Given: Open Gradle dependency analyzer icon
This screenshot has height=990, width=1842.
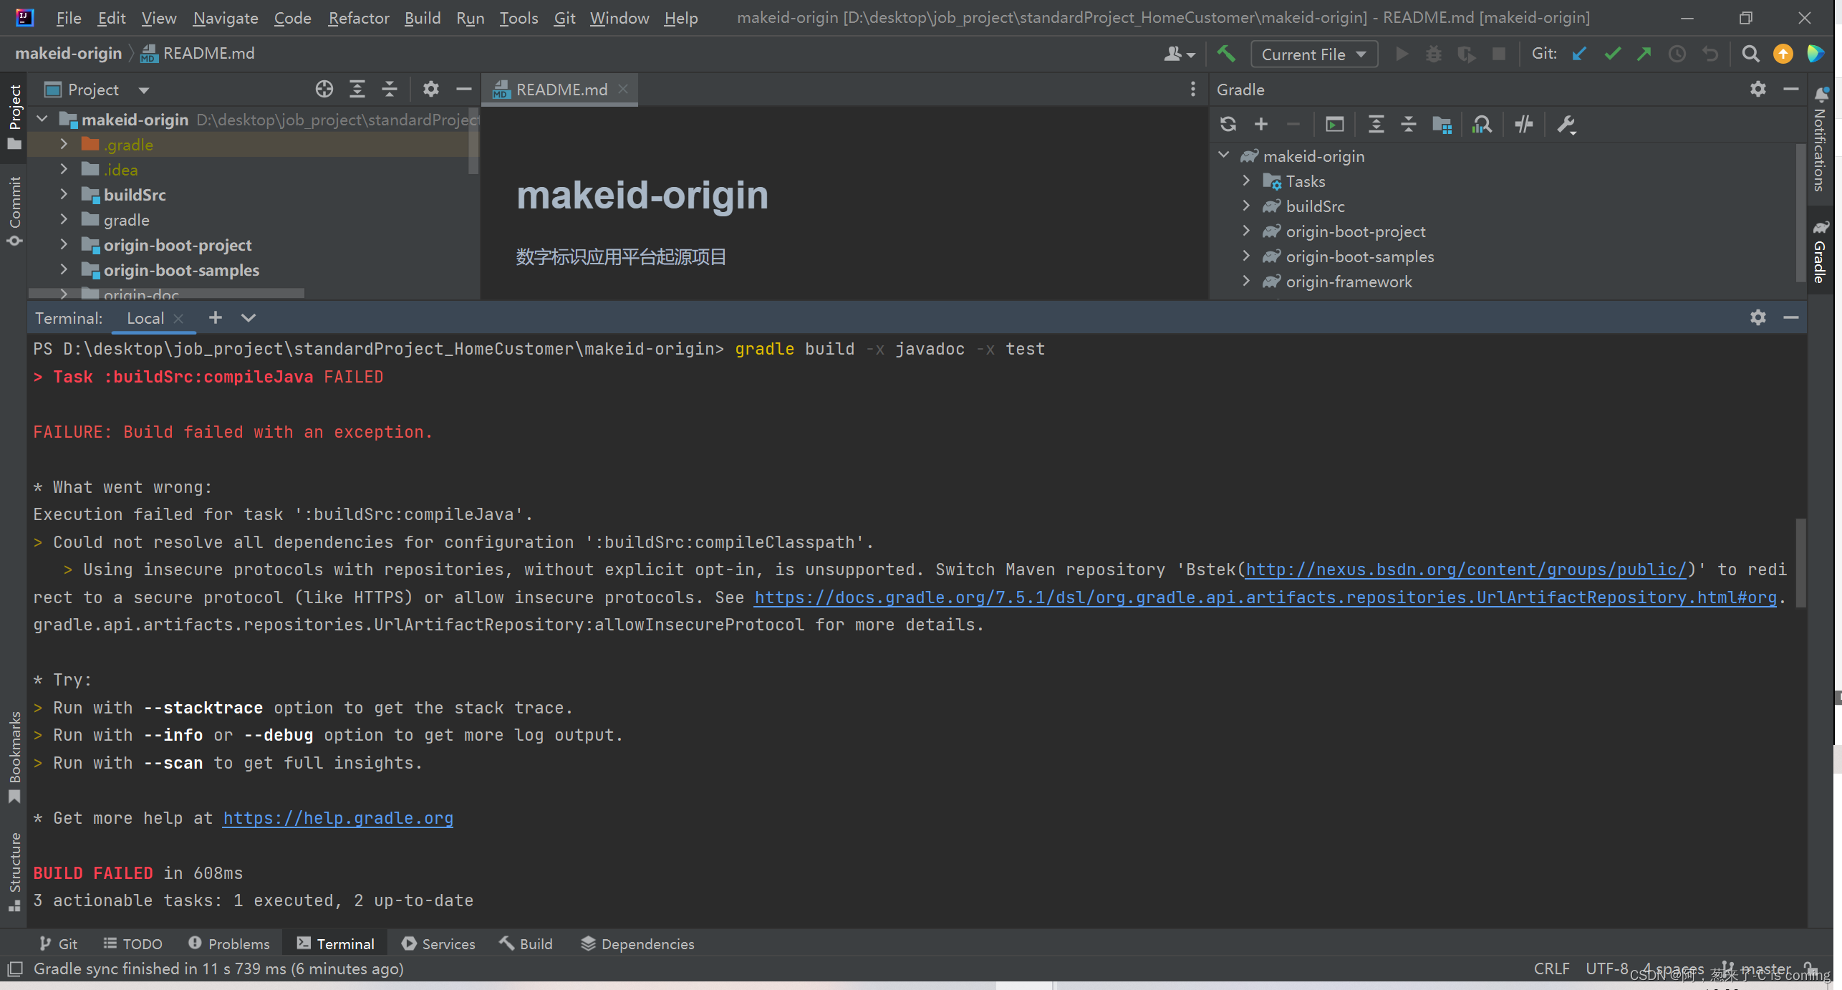Looking at the screenshot, I should pos(1482,125).
